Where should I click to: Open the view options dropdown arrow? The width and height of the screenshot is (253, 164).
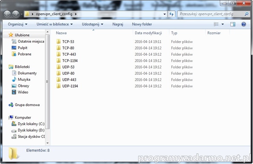click(222, 24)
